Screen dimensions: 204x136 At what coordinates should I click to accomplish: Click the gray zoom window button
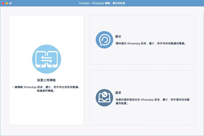10,3
